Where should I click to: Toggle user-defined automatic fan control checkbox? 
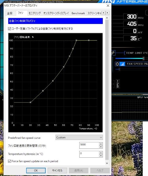click(9, 29)
